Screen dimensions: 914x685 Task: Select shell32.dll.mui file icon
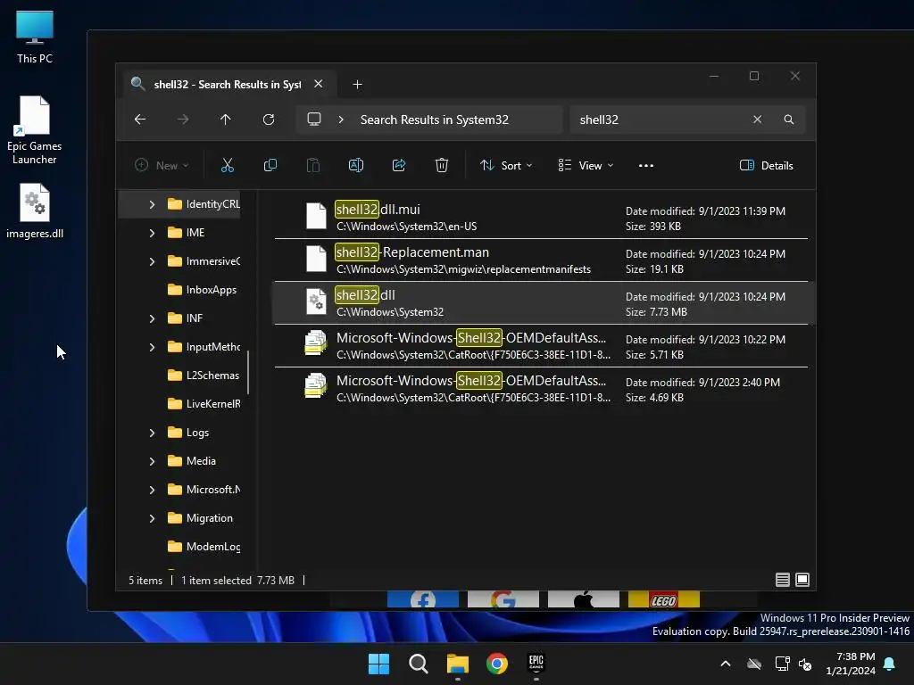point(316,216)
